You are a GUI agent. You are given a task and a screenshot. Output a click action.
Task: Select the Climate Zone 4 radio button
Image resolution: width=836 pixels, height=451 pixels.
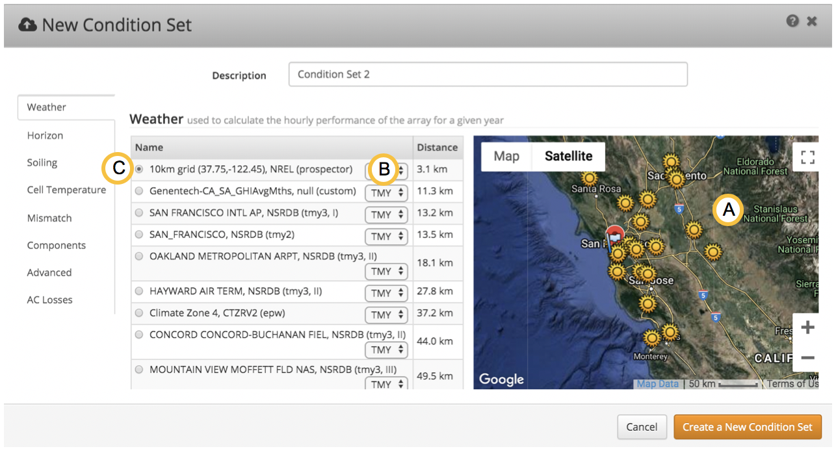point(138,313)
